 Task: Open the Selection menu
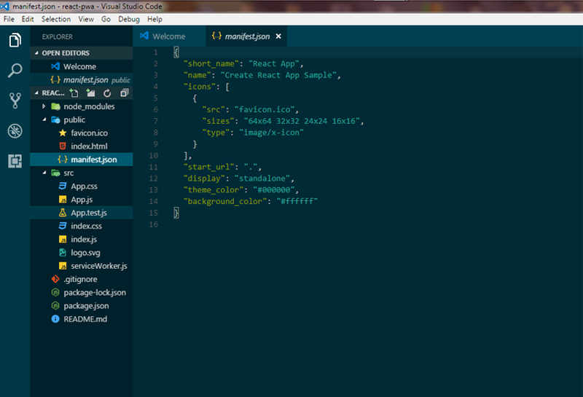56,19
